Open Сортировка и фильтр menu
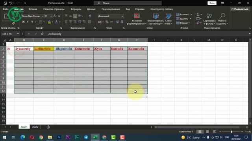Image resolution: width=252 pixels, height=141 pixels. tap(209, 19)
